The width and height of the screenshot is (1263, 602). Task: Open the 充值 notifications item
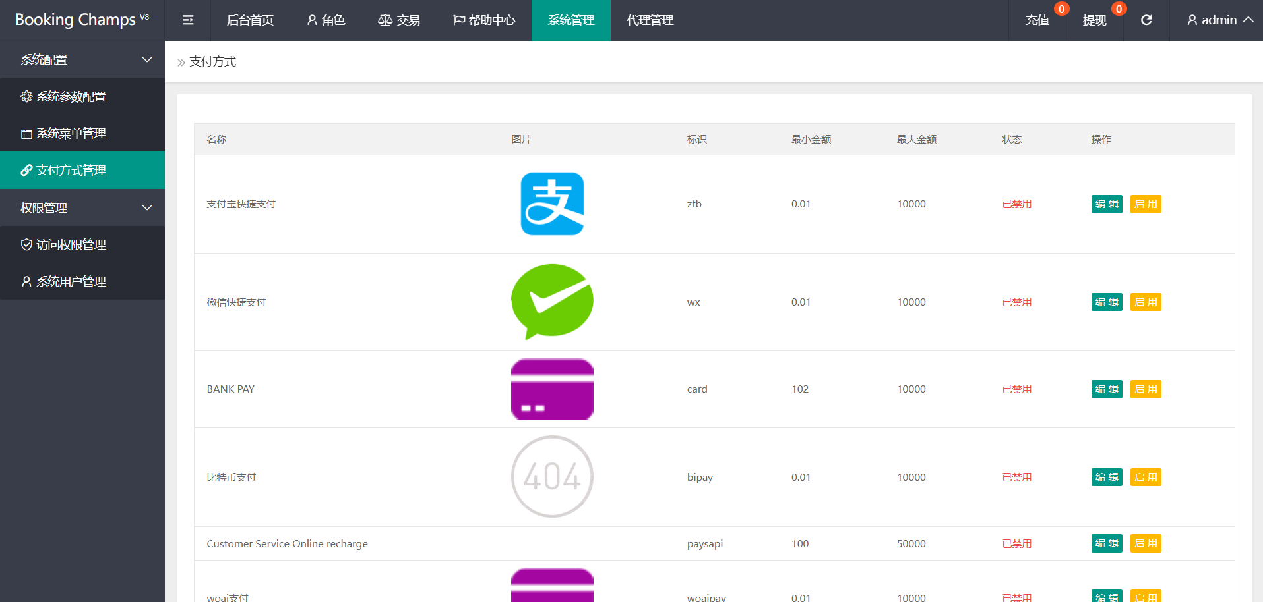[1037, 20]
